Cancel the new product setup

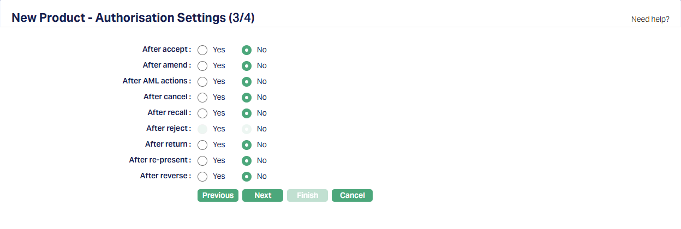click(x=352, y=196)
